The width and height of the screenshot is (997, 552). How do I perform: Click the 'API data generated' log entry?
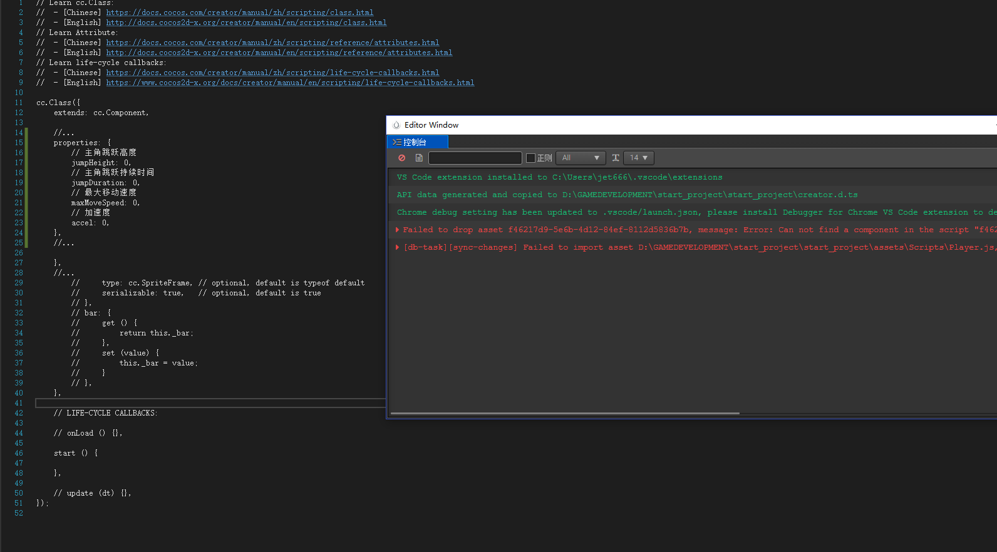(627, 195)
